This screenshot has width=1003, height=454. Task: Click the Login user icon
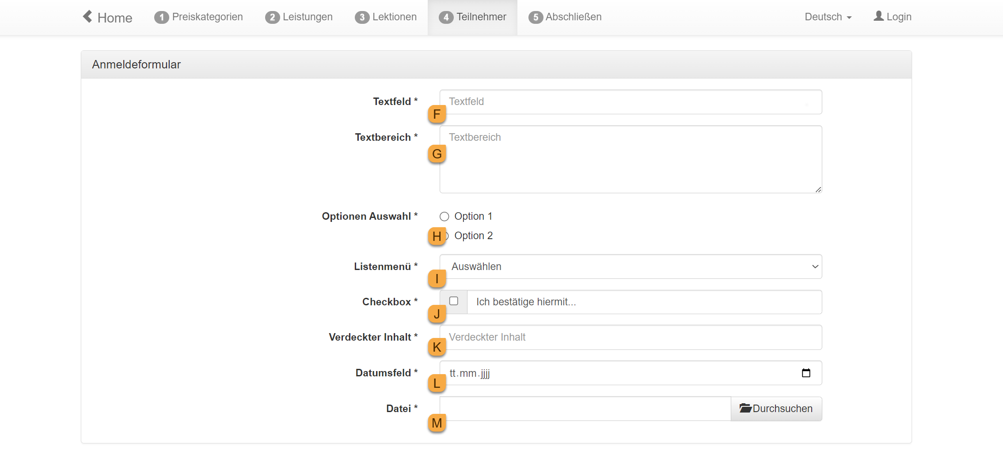click(878, 16)
